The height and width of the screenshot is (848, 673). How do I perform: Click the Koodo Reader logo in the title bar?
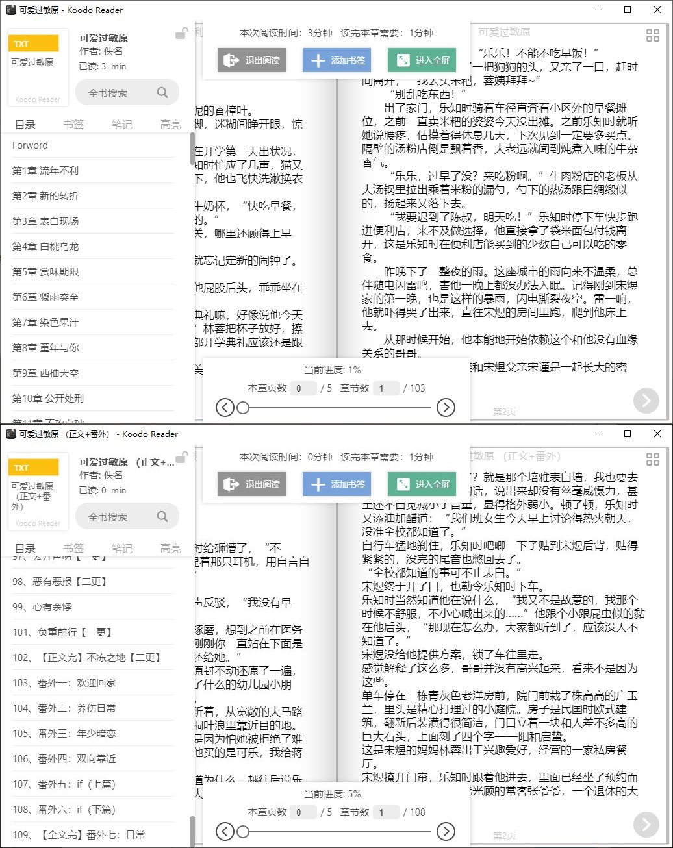[x=9, y=10]
